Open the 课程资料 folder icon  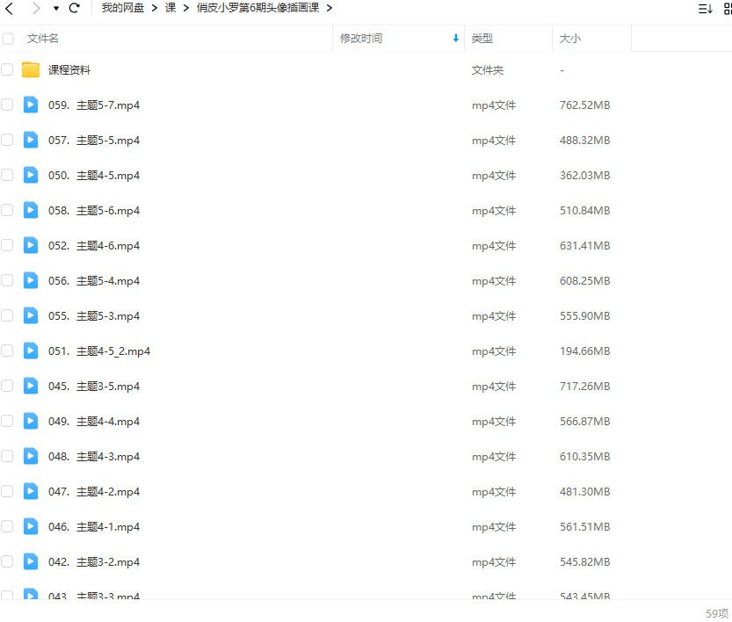coord(31,69)
